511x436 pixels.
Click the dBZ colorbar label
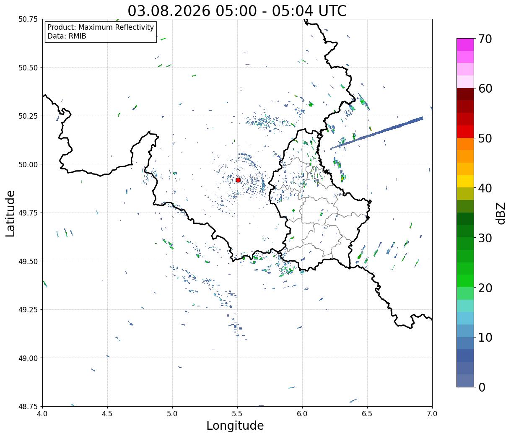[501, 213]
